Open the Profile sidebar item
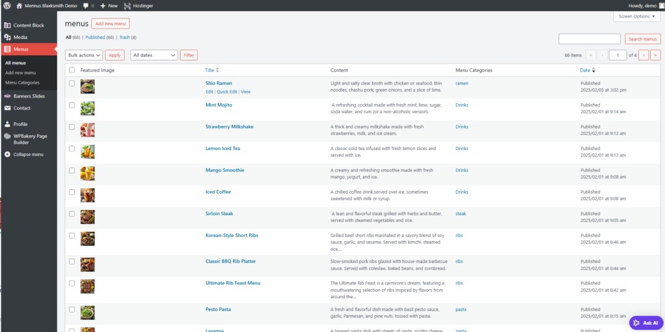Viewport: 665px width, 332px height. pos(20,124)
